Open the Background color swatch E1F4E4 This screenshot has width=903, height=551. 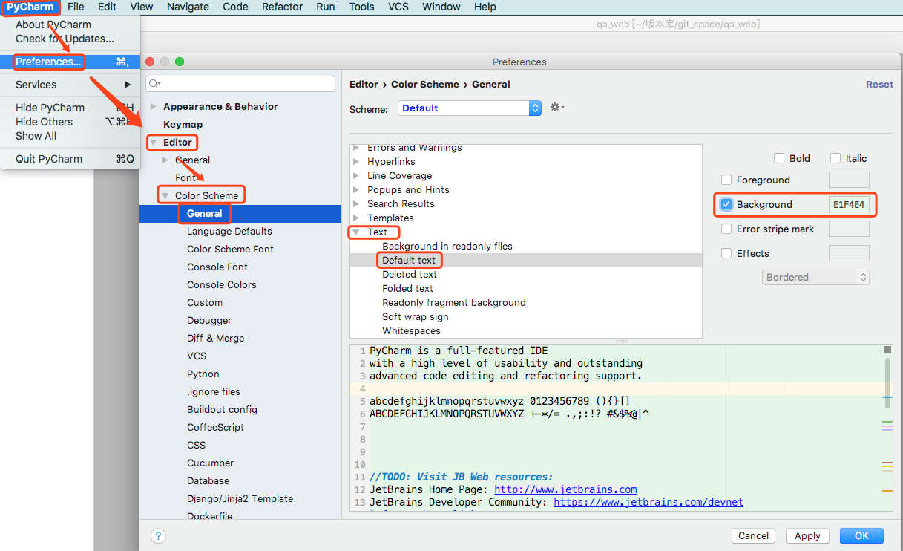point(849,204)
